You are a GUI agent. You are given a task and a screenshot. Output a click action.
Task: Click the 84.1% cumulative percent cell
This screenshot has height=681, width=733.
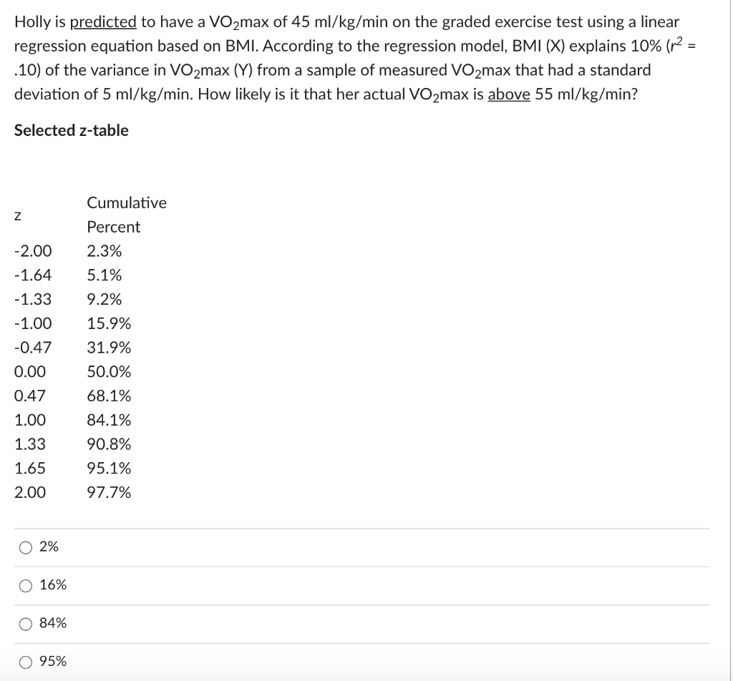[x=109, y=420]
